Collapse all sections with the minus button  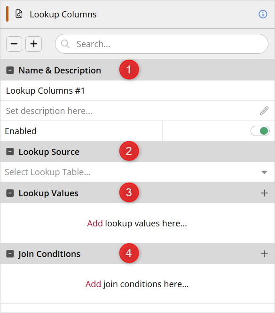coord(14,44)
